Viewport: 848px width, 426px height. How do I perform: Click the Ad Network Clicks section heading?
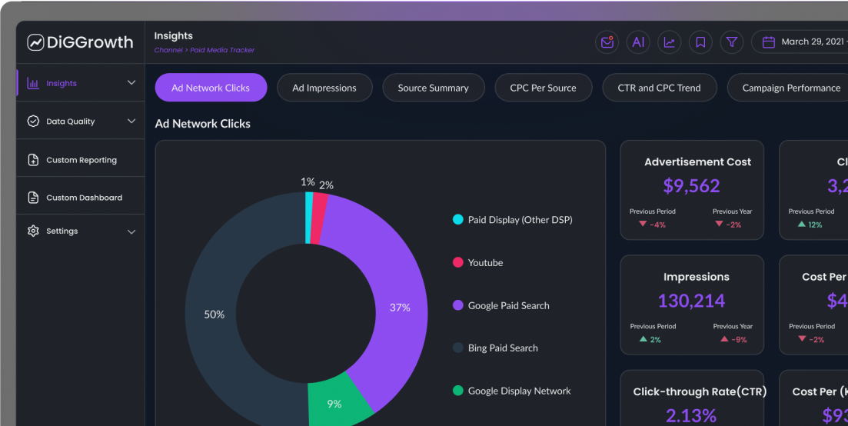click(x=203, y=124)
